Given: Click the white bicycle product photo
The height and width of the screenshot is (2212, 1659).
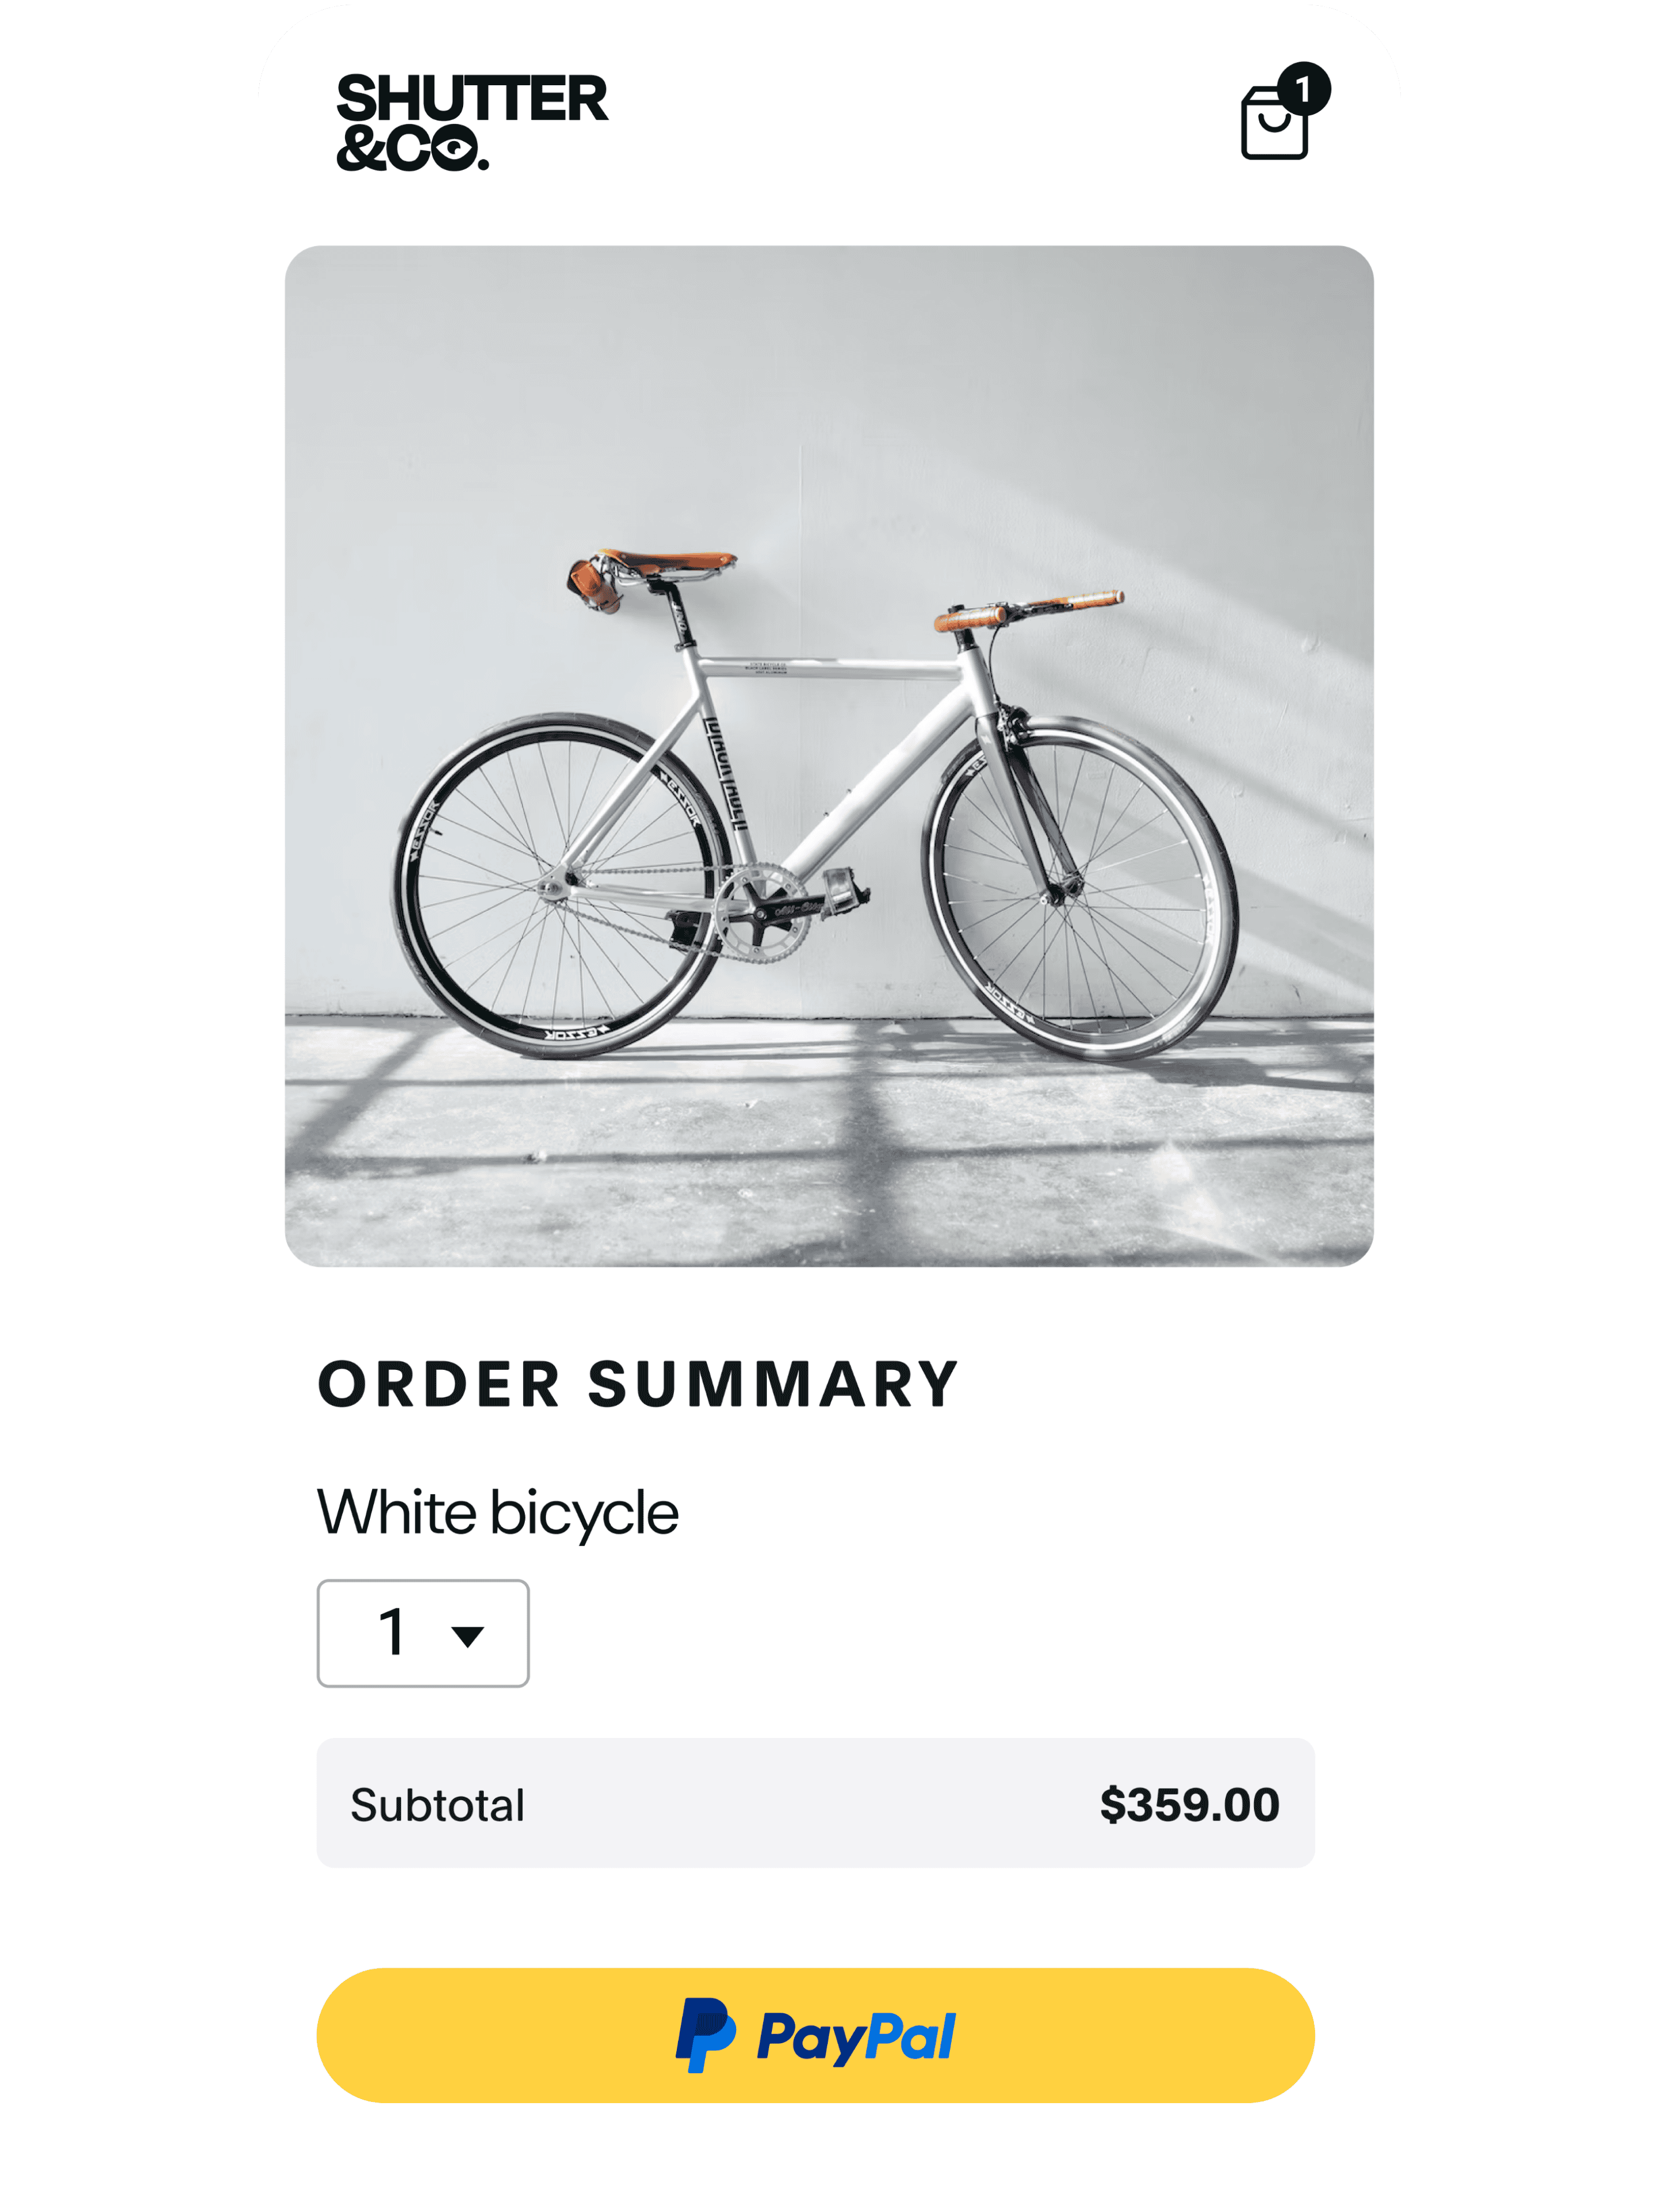Looking at the screenshot, I should point(829,756).
